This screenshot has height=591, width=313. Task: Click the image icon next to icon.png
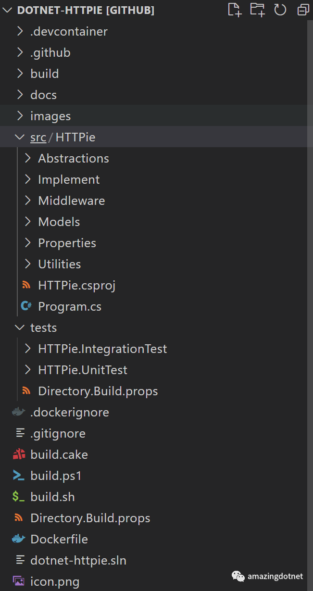coord(19,581)
